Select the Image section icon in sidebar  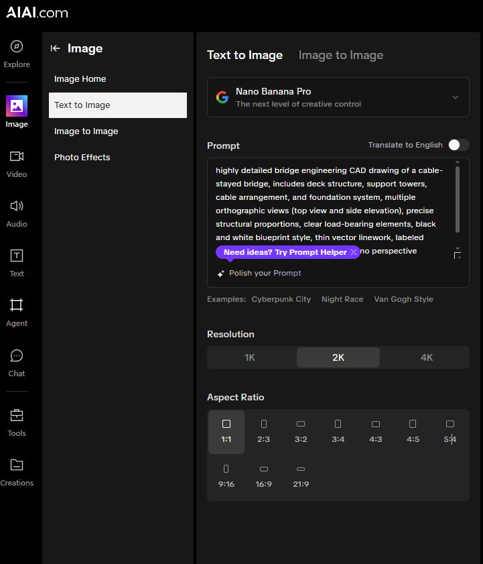[17, 106]
